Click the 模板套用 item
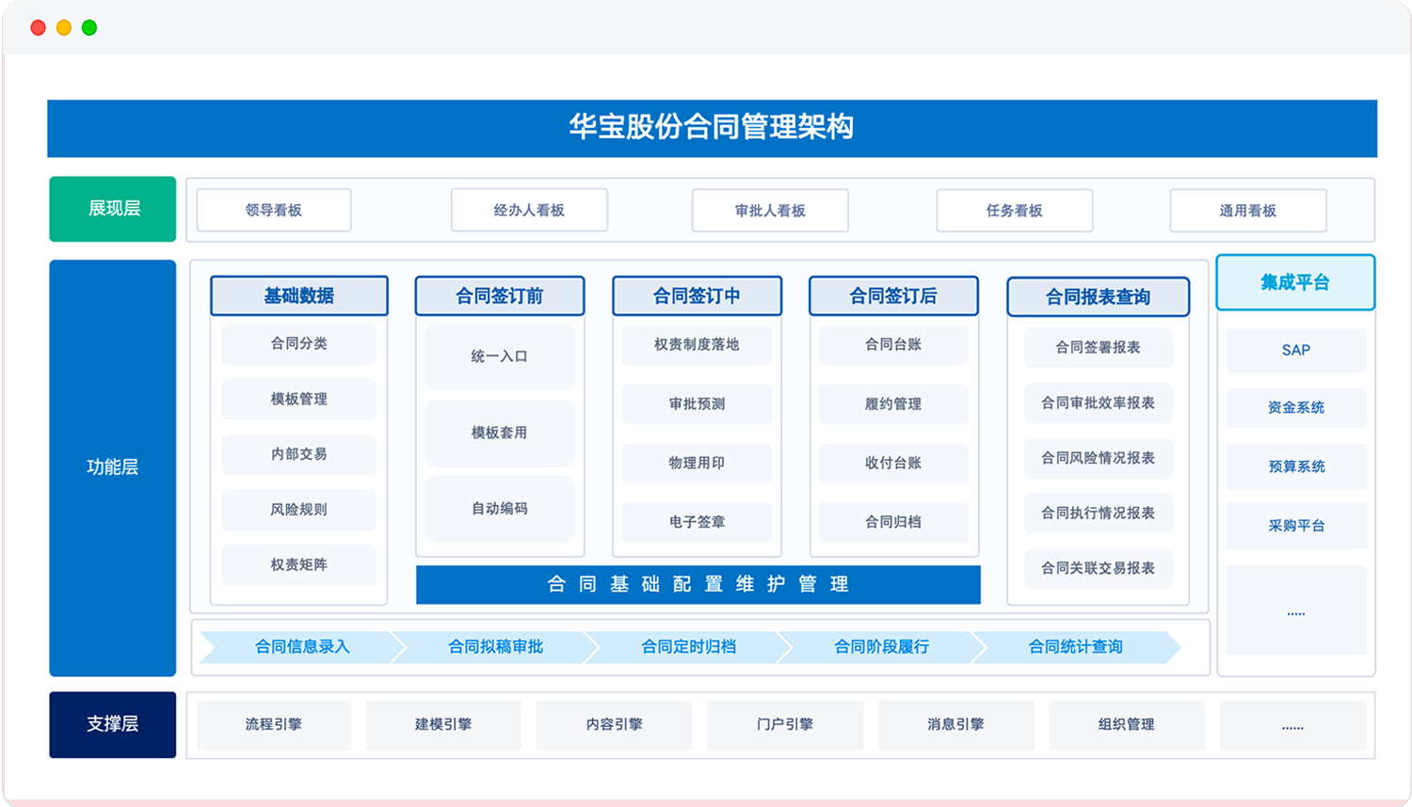 [x=500, y=433]
